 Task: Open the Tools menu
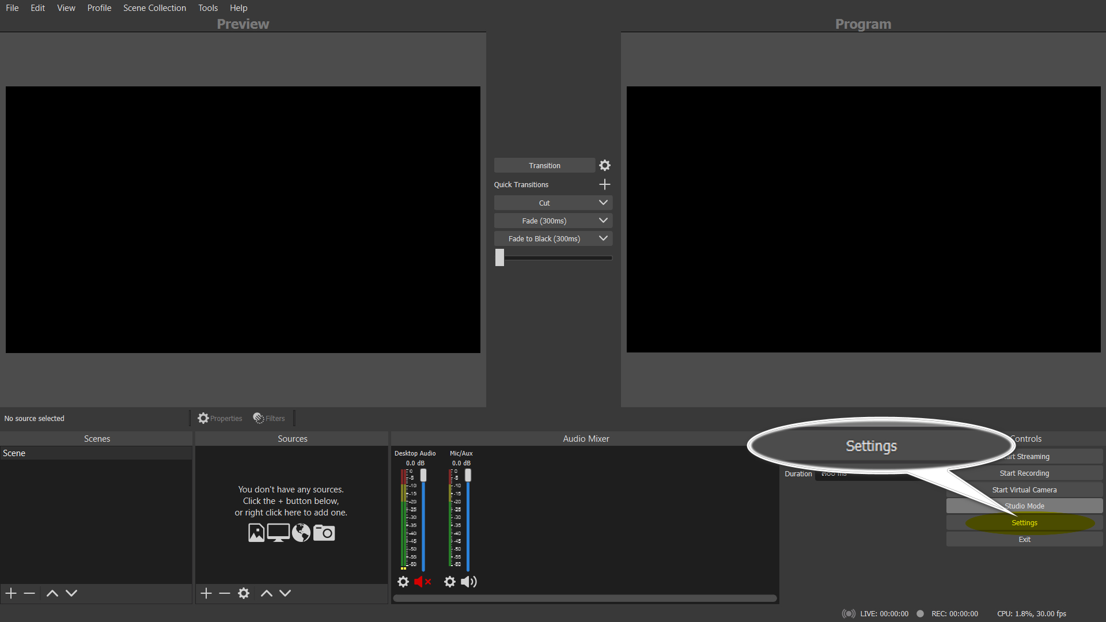207,7
